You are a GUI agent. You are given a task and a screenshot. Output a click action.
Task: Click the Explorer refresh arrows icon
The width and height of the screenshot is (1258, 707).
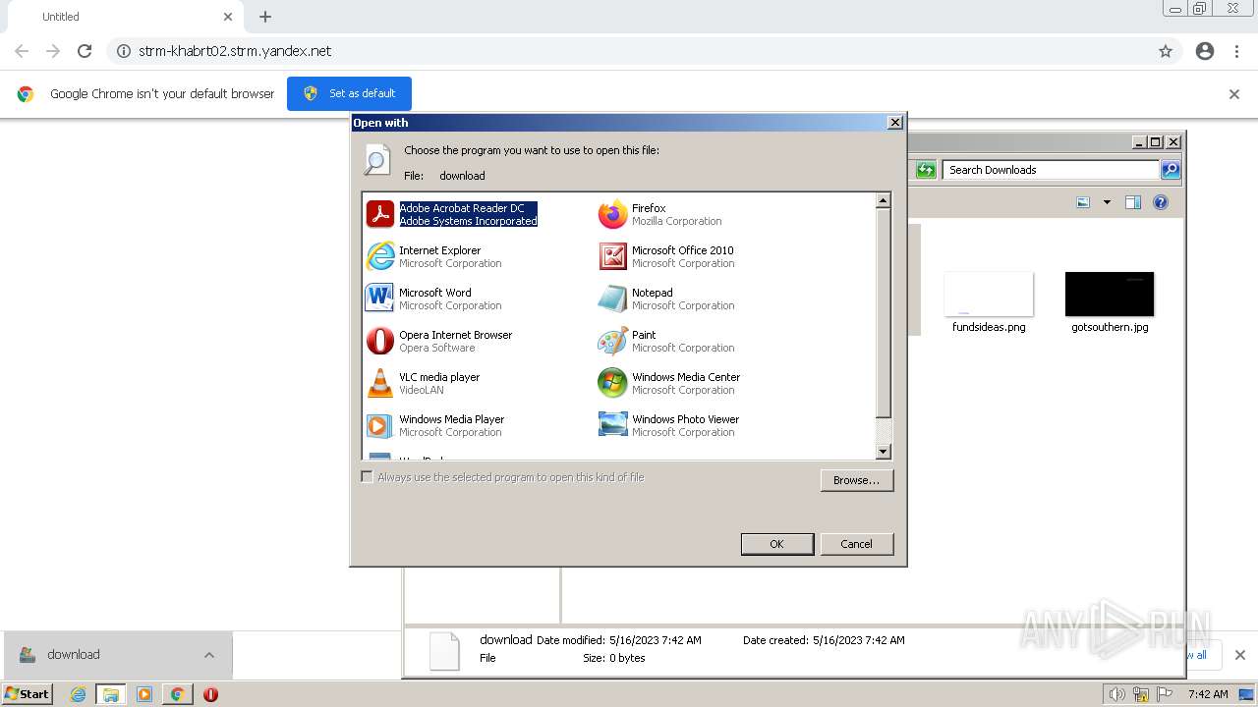click(x=926, y=170)
